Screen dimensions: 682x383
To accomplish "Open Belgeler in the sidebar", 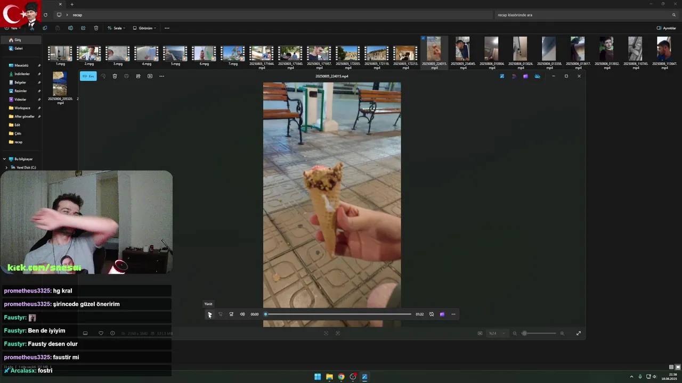I will pos(21,82).
